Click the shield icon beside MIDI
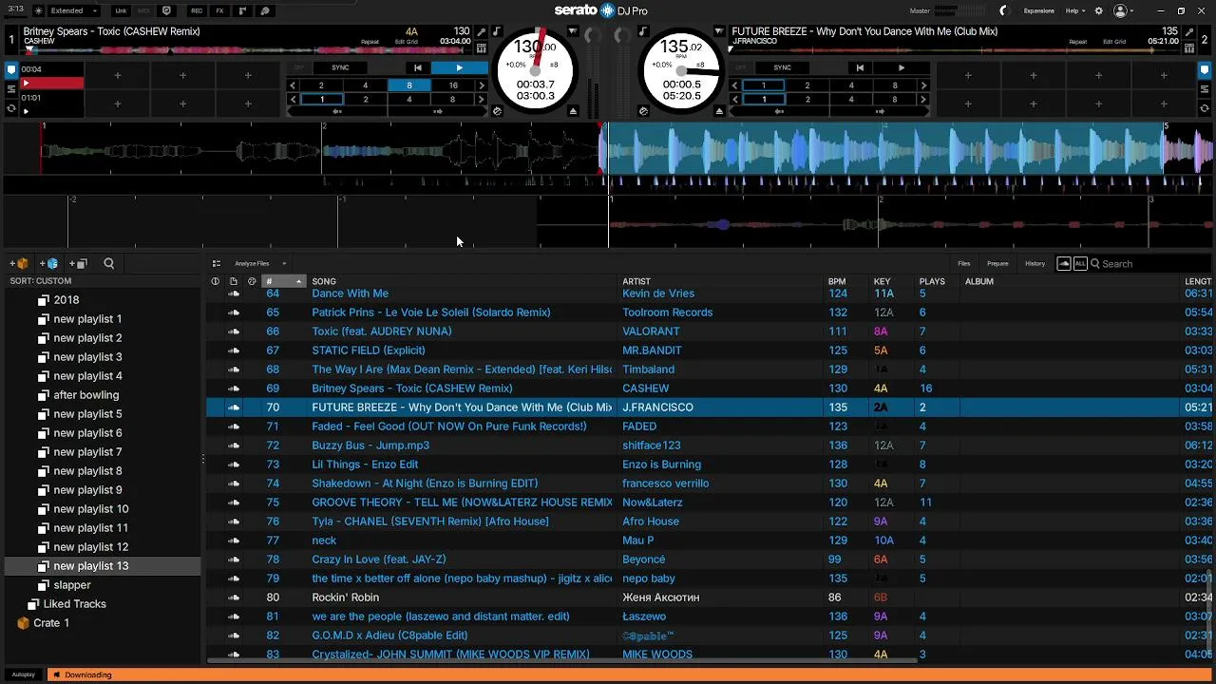Image resolution: width=1216 pixels, height=684 pixels. coord(168,10)
